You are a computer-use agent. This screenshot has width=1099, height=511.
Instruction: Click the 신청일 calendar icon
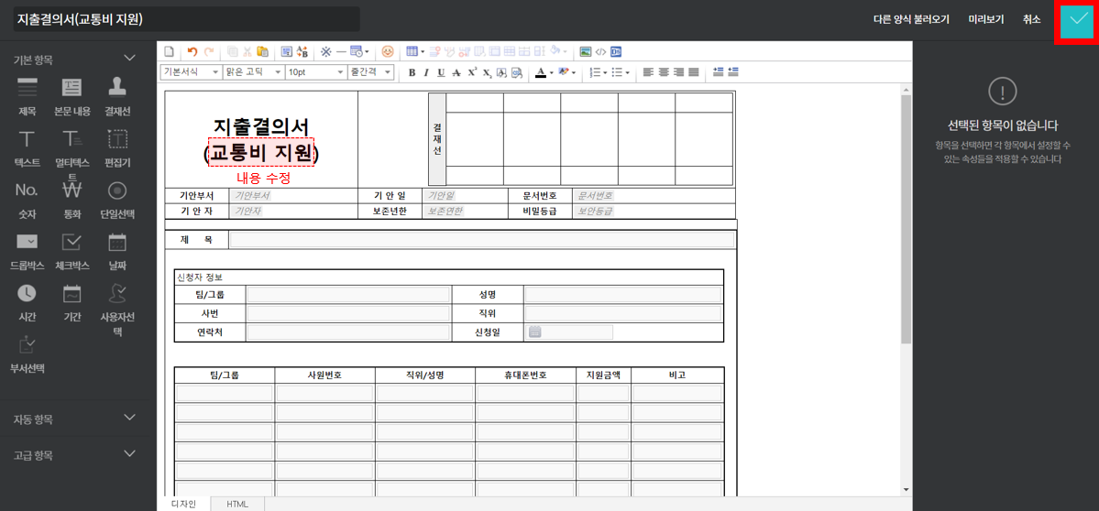click(x=534, y=332)
